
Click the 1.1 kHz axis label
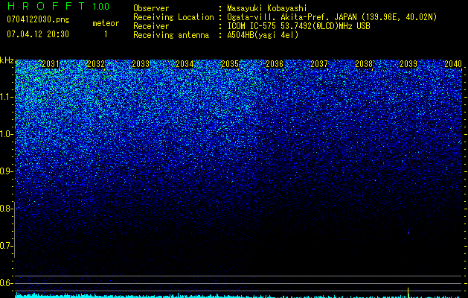7,97
